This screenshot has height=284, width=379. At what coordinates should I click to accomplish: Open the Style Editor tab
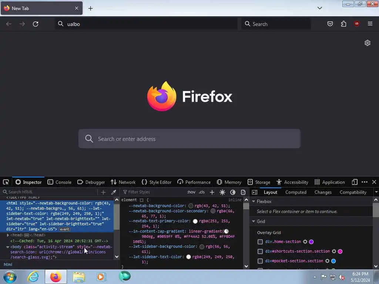point(157,182)
